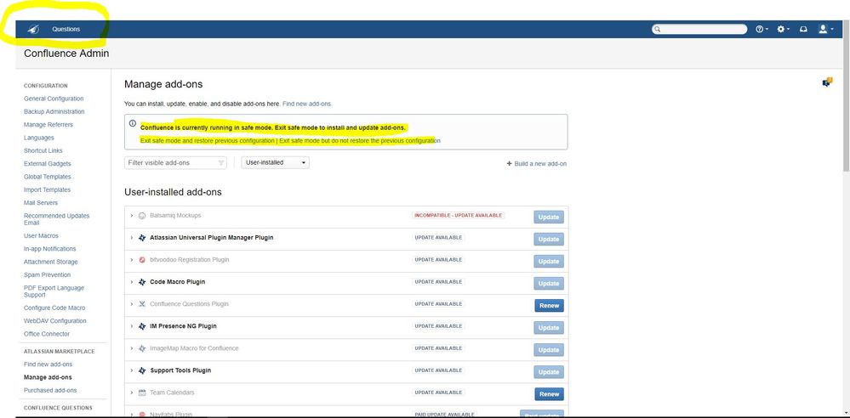Viewport: 850px width, 418px height.
Task: Update the IM Presence NG Plugin
Action: (549, 328)
